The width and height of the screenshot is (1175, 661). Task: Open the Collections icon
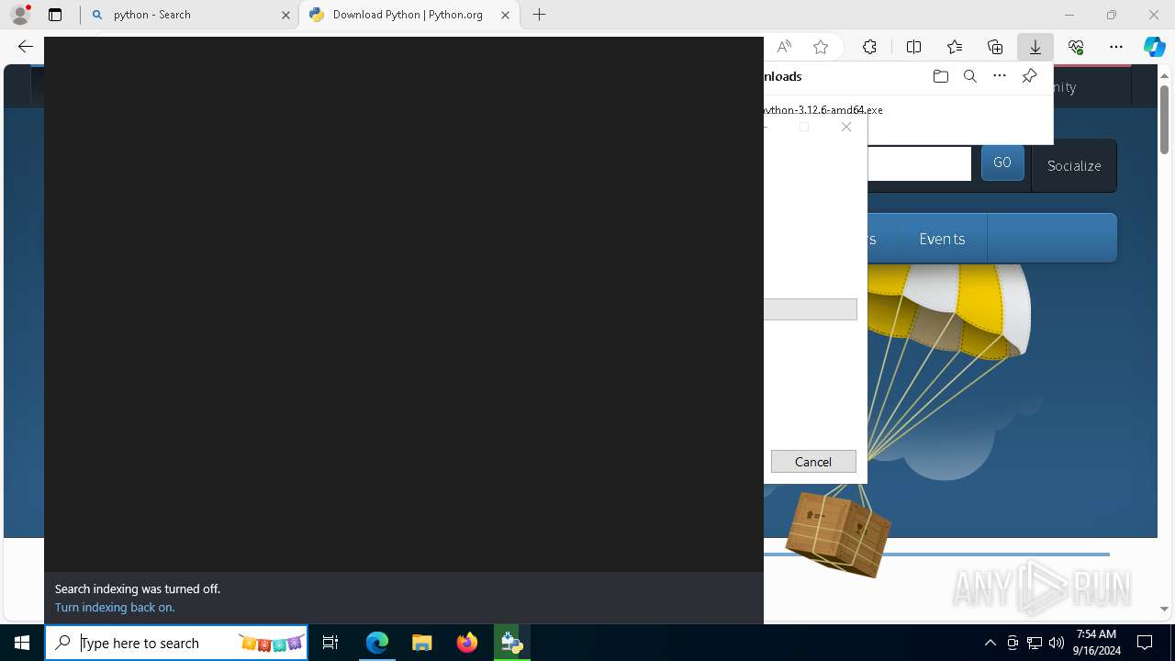pos(995,47)
